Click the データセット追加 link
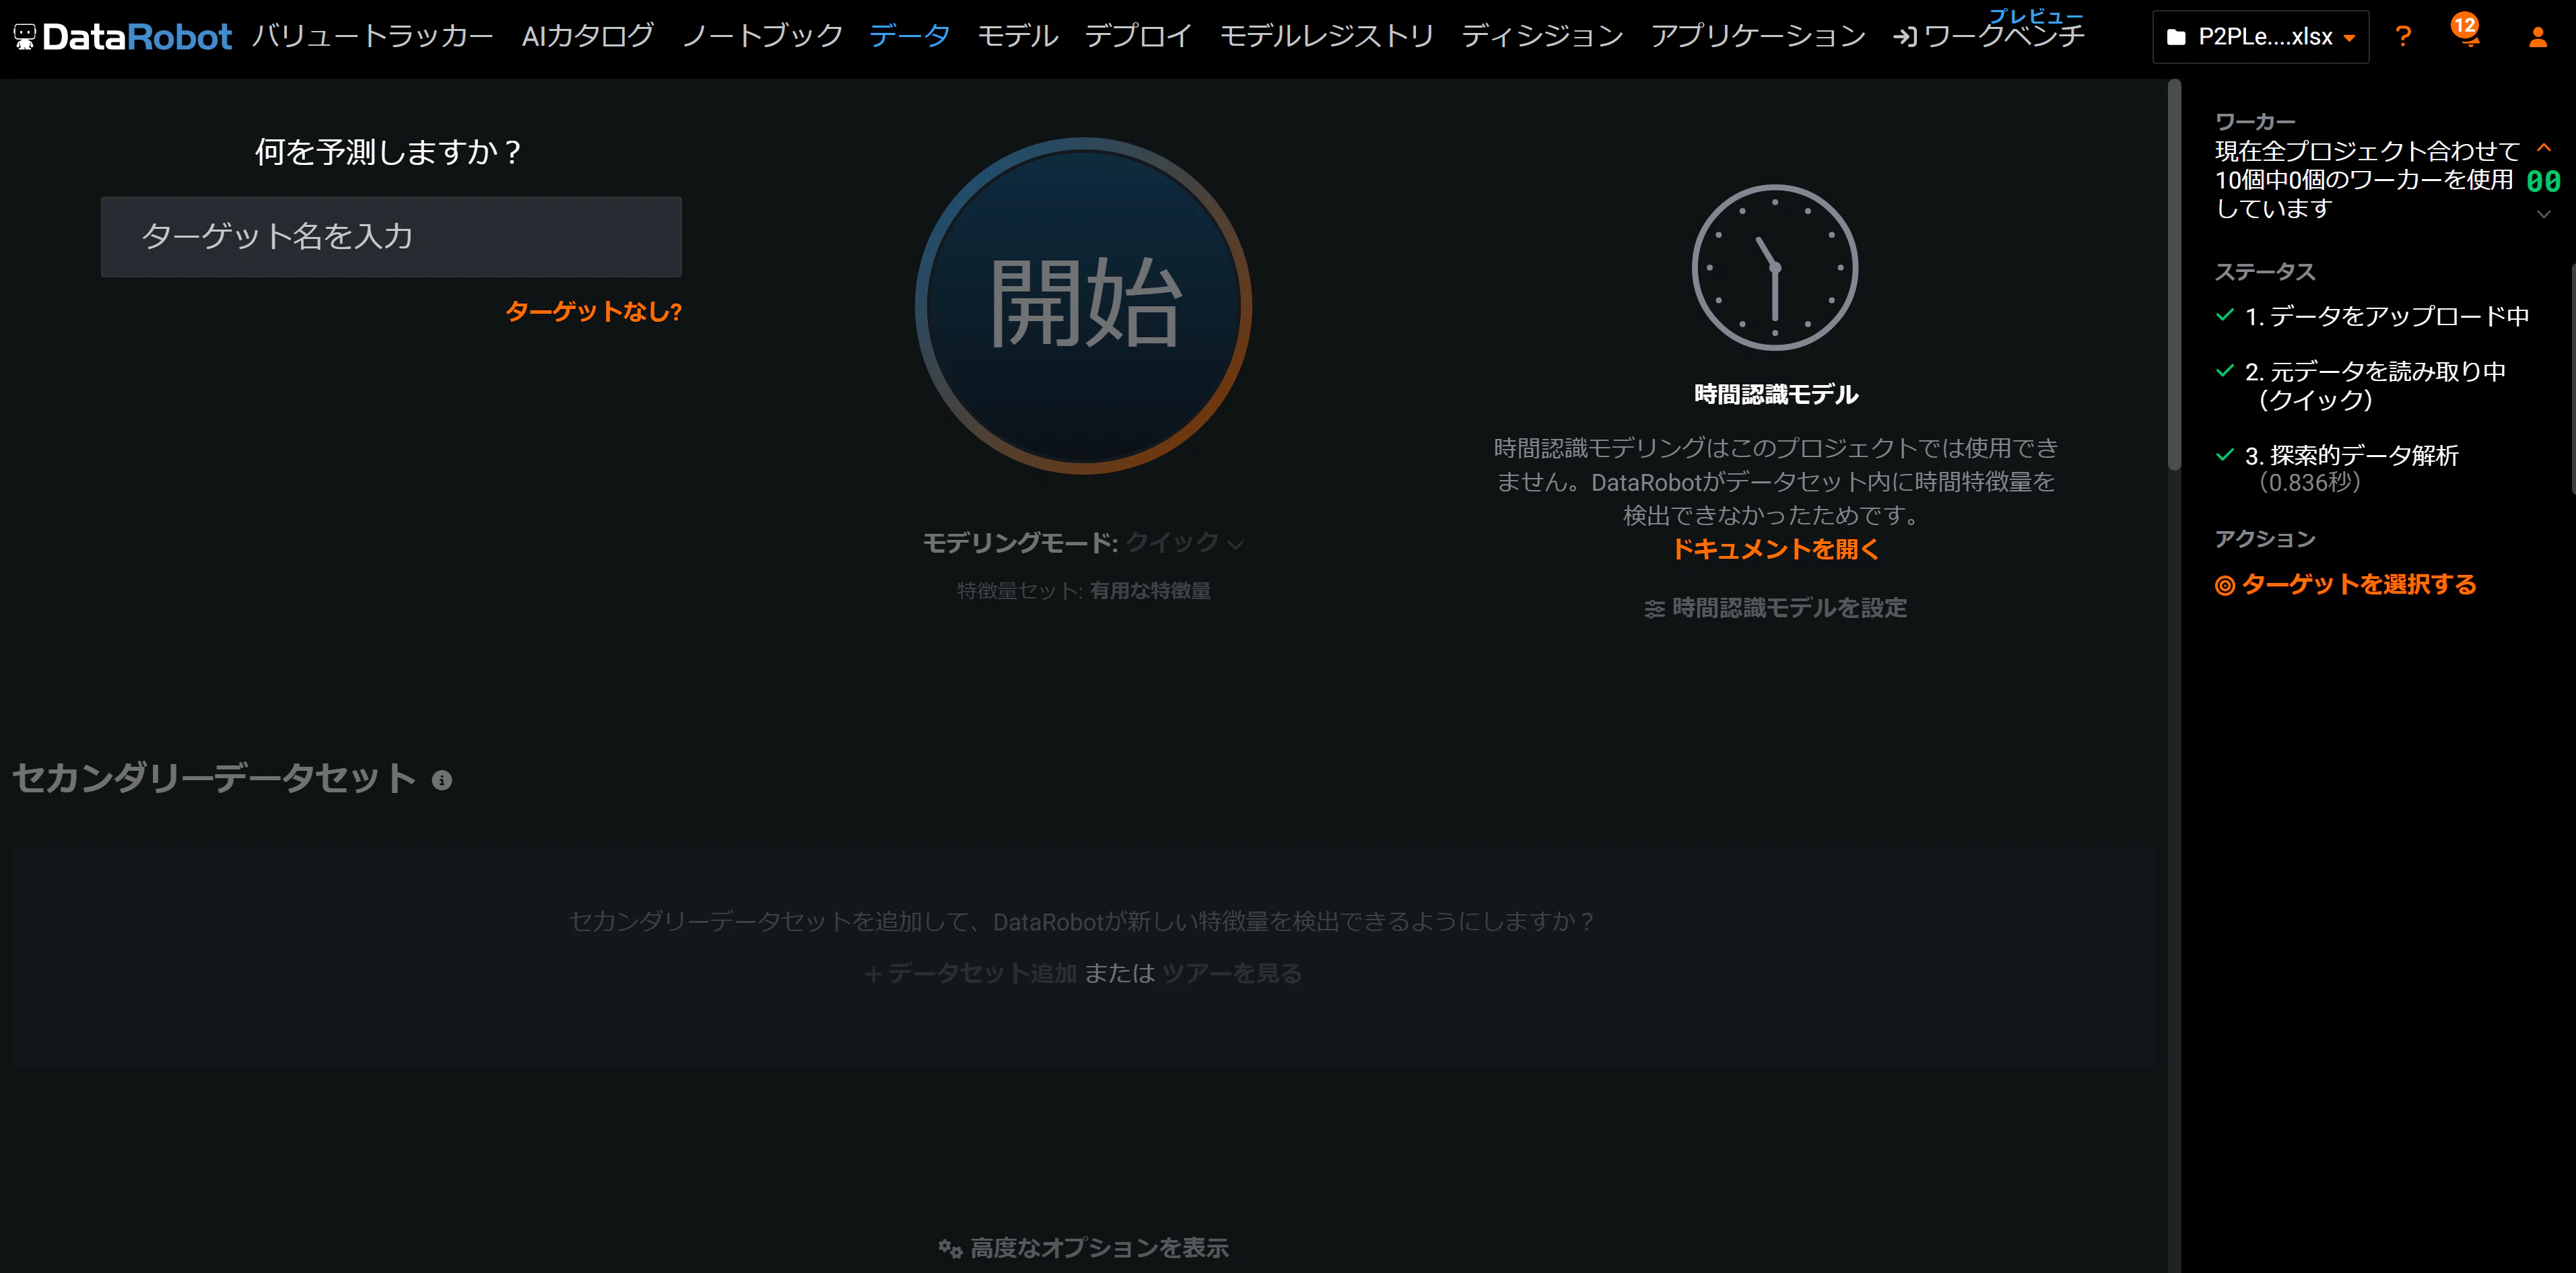 pyautogui.click(x=970, y=973)
